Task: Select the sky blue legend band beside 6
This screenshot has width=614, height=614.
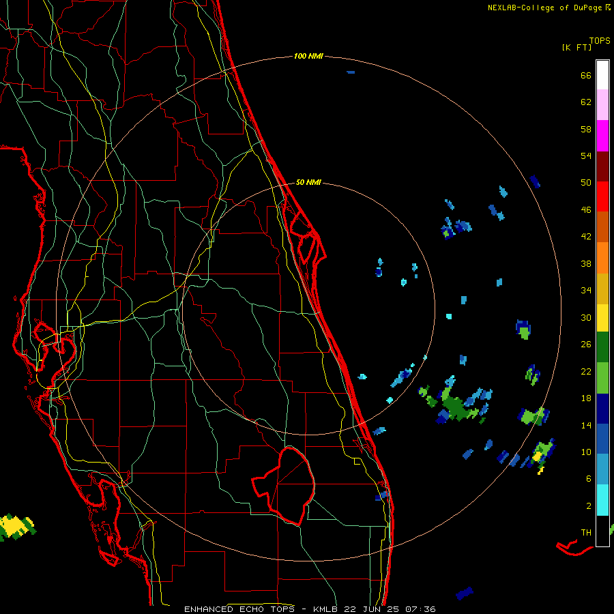Action: point(602,469)
